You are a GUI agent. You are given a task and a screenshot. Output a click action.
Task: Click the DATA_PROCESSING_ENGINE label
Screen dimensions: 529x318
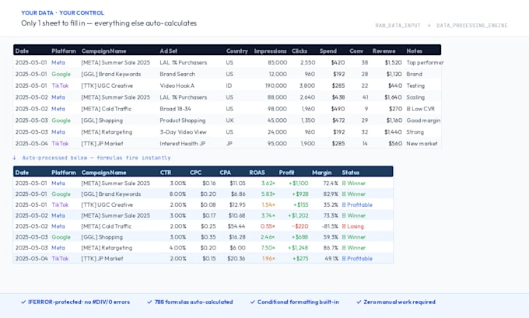(471, 26)
